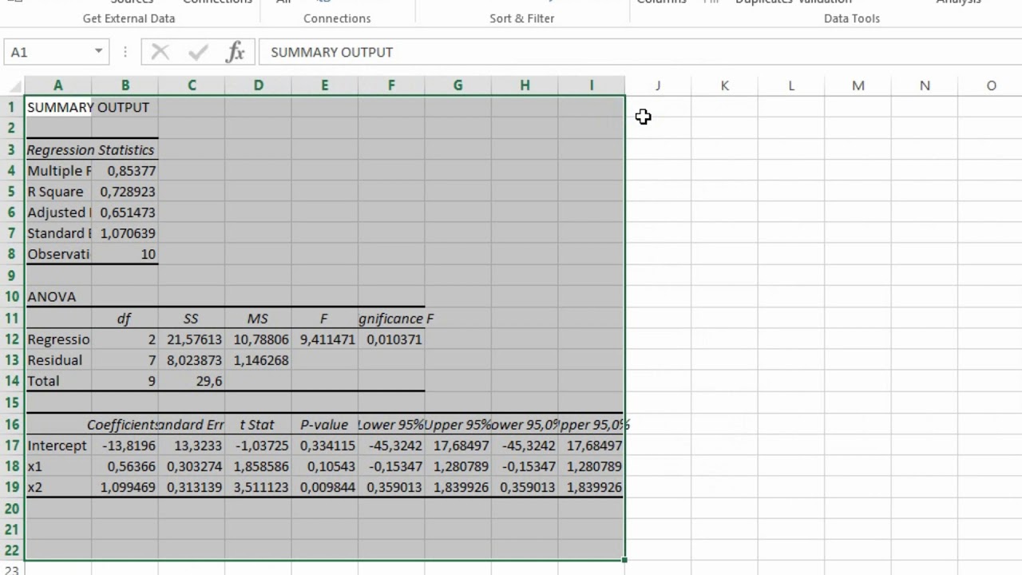Click the x1 coefficient 0,56366
Screen dimensions: 1022x575
pyautogui.click(x=125, y=466)
